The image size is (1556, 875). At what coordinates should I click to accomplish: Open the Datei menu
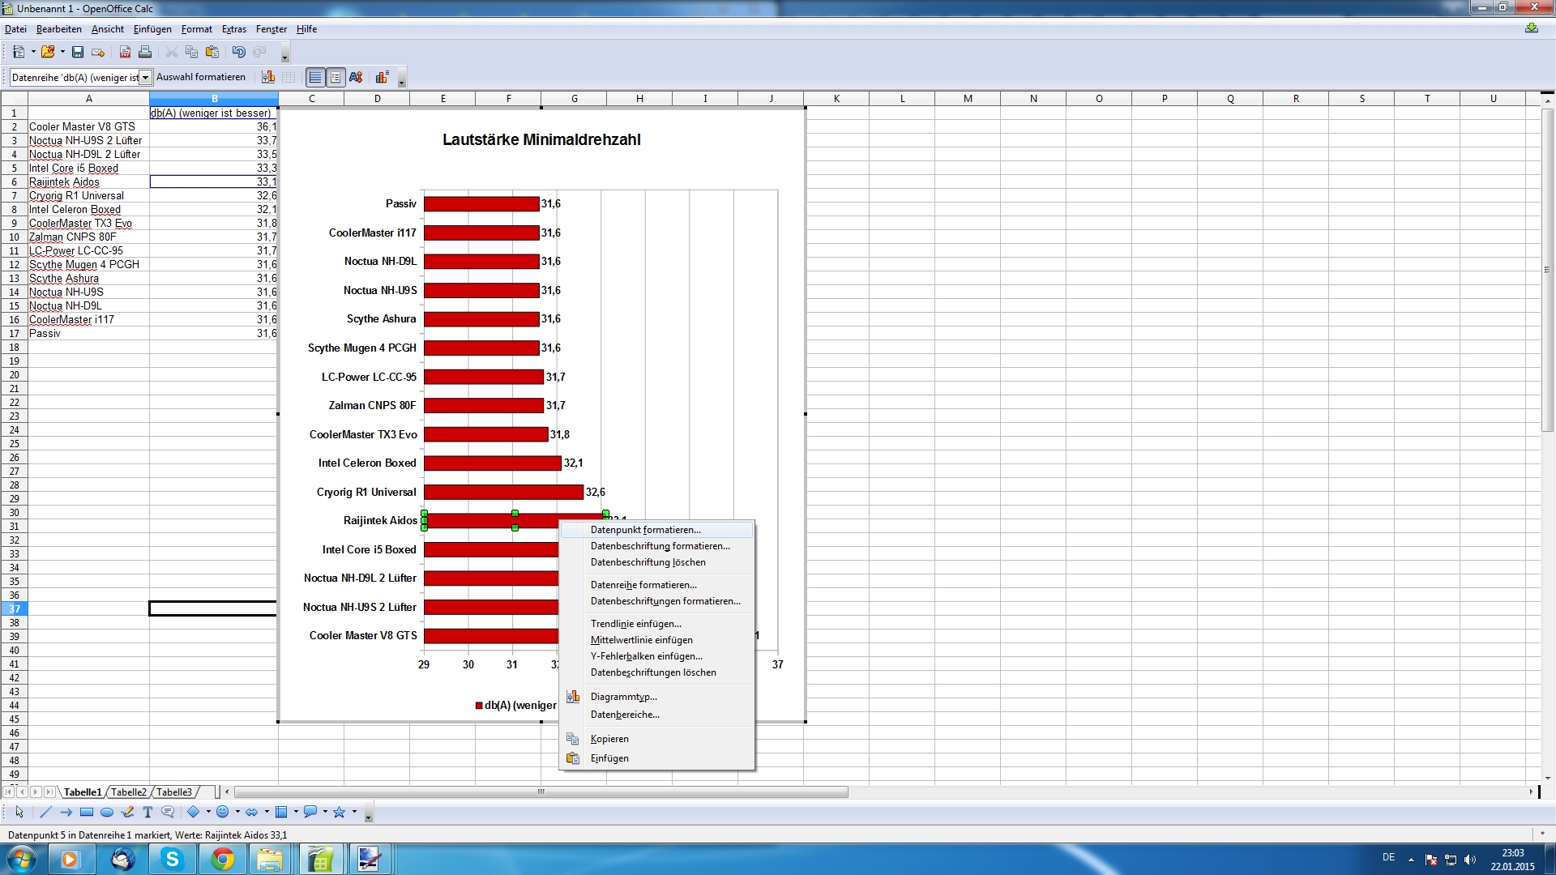tap(15, 29)
